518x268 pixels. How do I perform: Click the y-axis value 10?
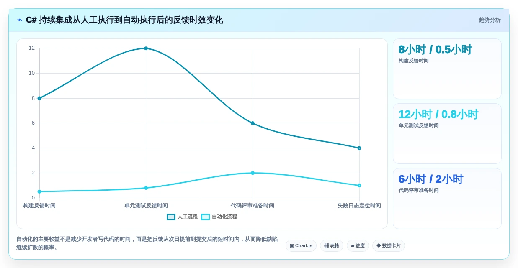click(32, 73)
